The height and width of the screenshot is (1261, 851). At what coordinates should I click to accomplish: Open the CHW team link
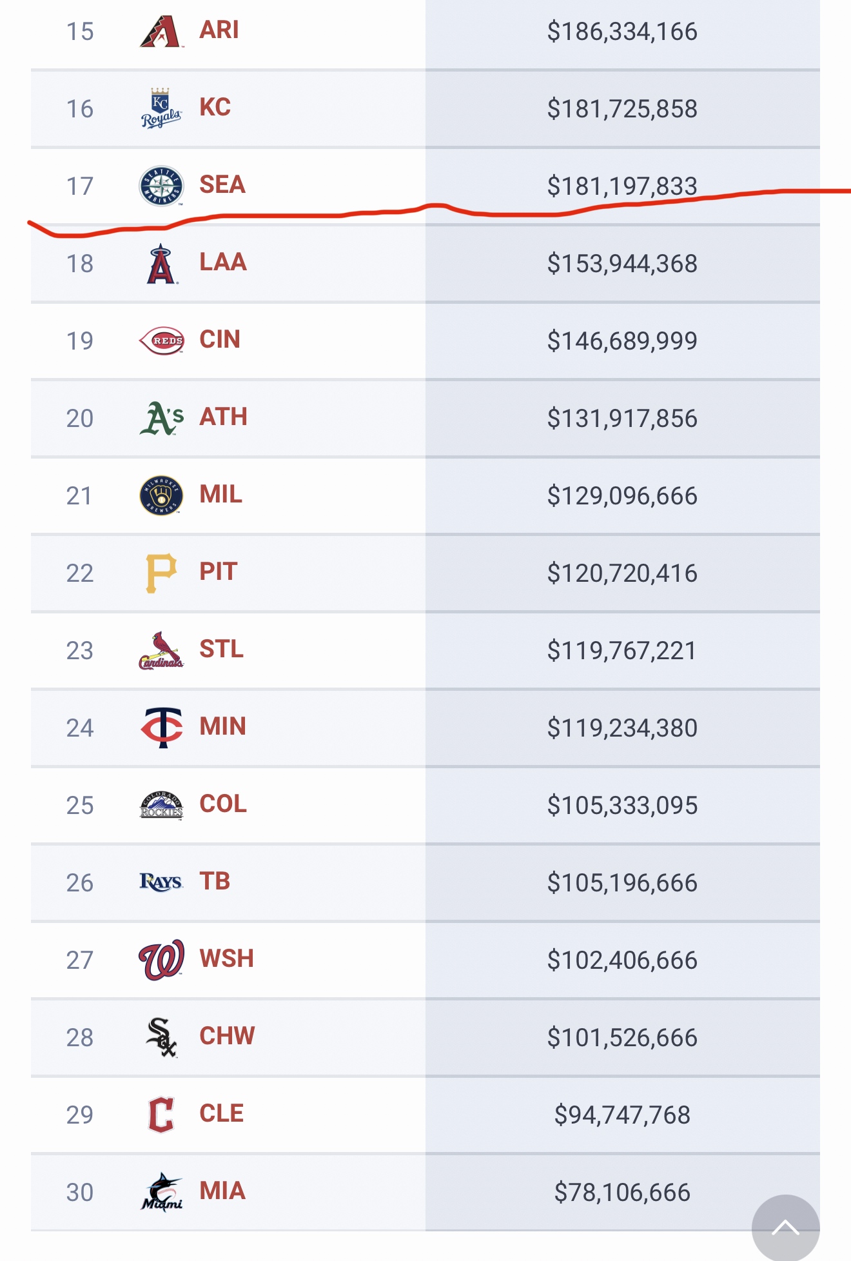point(227,1036)
